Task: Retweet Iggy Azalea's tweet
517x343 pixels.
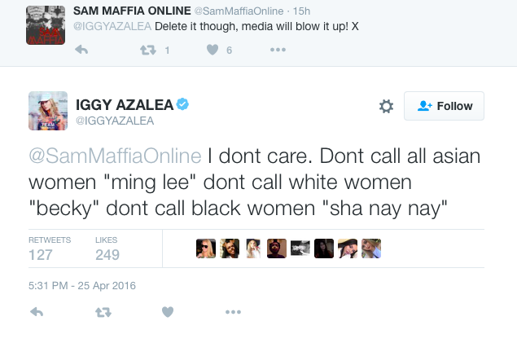Action: [x=103, y=312]
